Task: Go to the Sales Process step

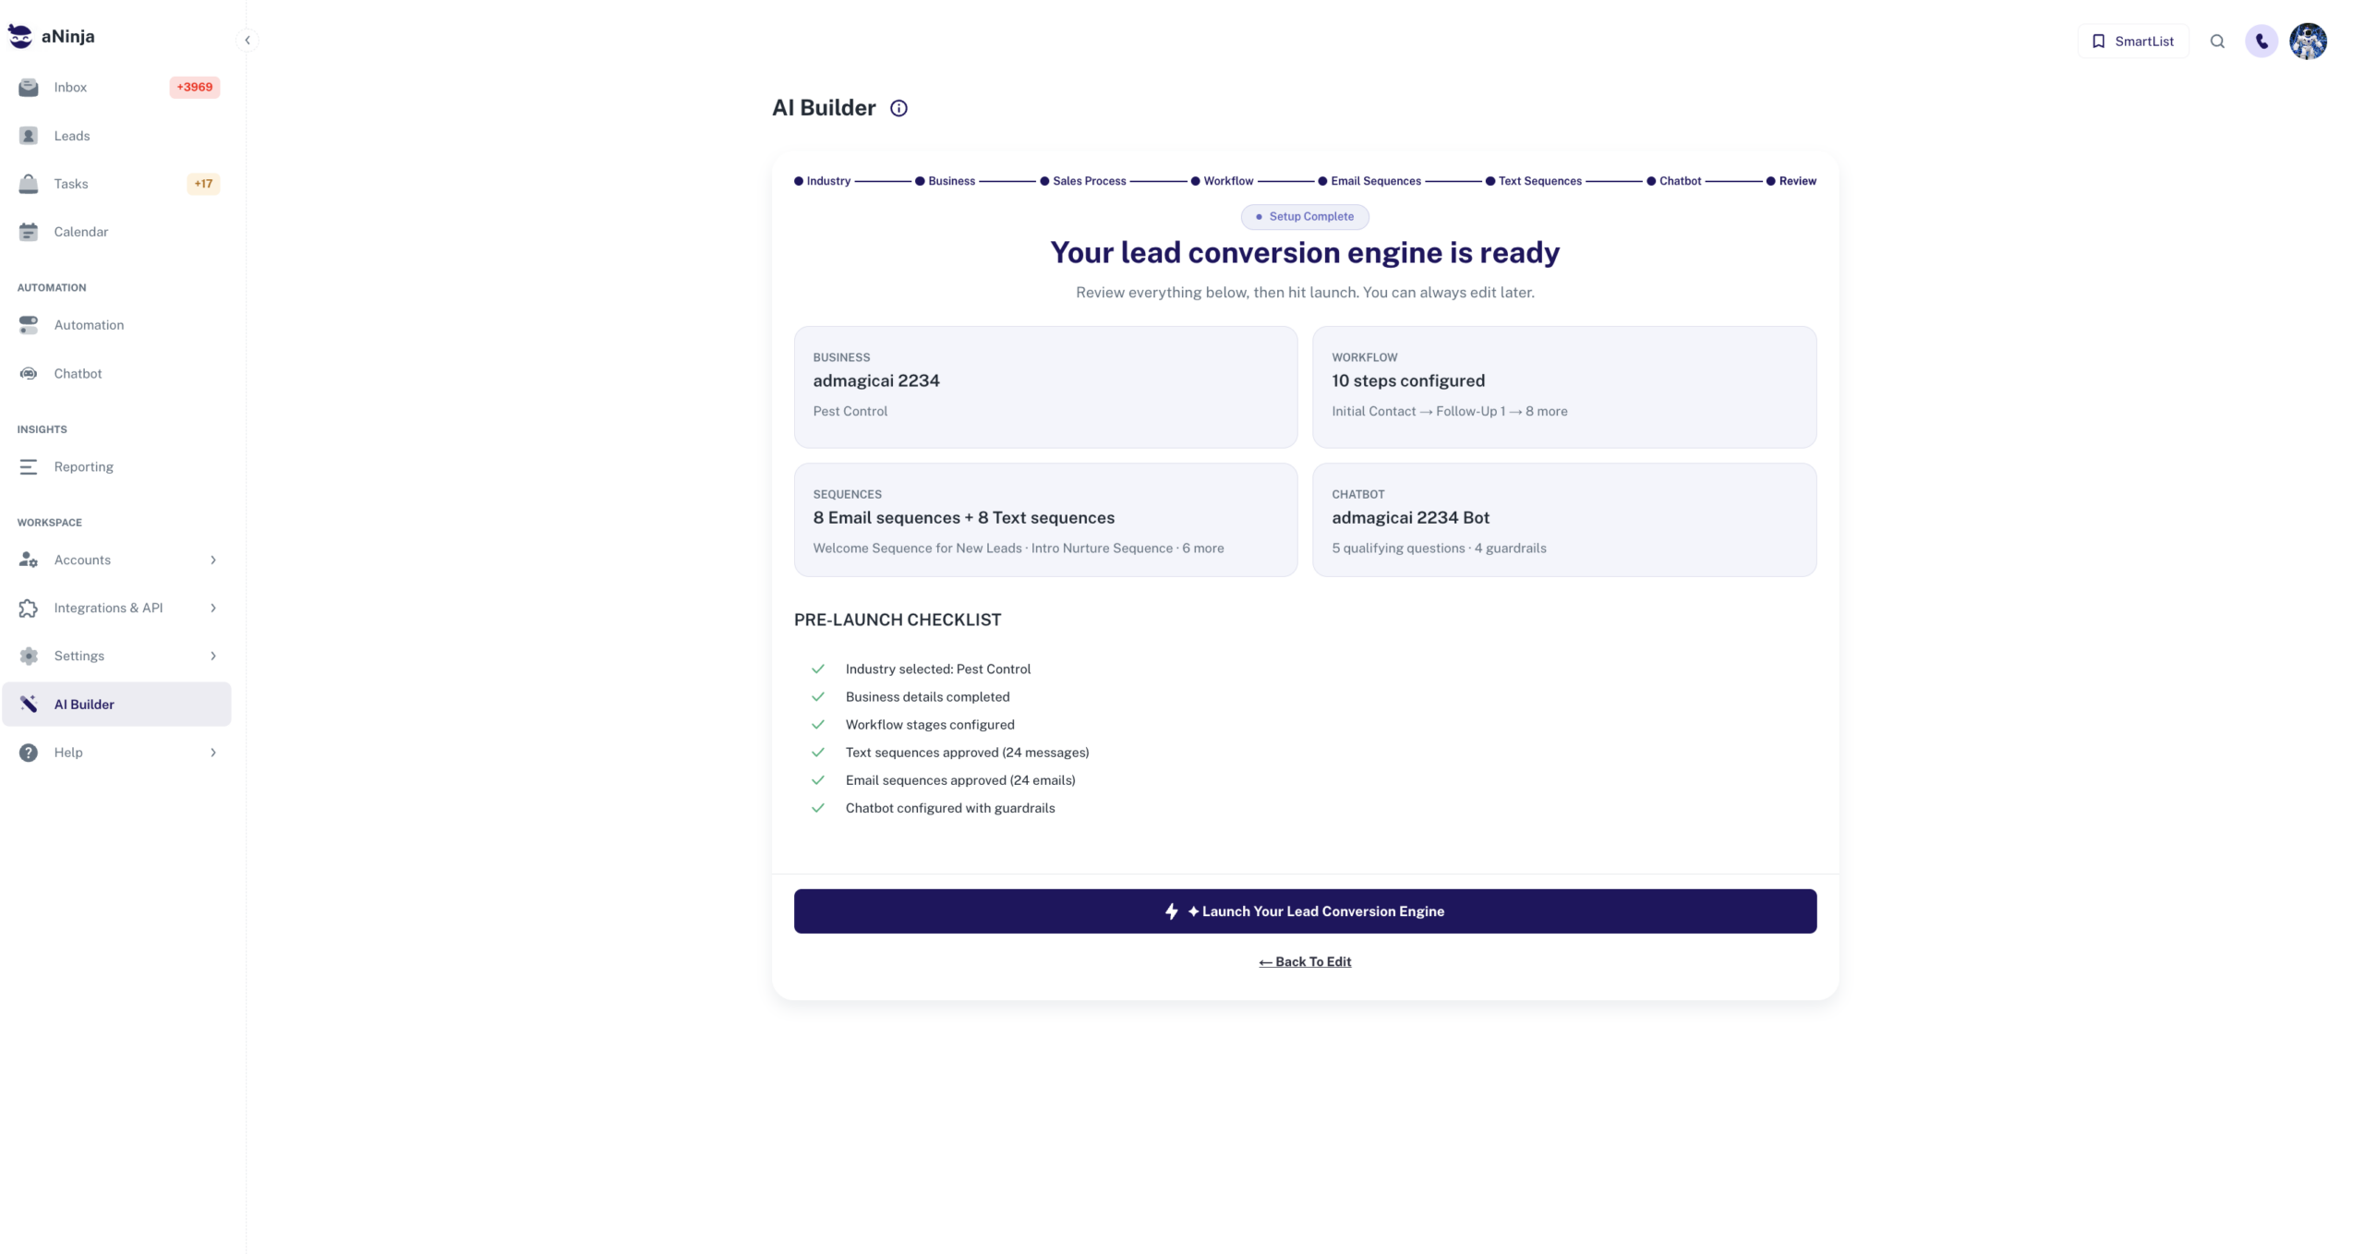Action: pyautogui.click(x=1083, y=181)
